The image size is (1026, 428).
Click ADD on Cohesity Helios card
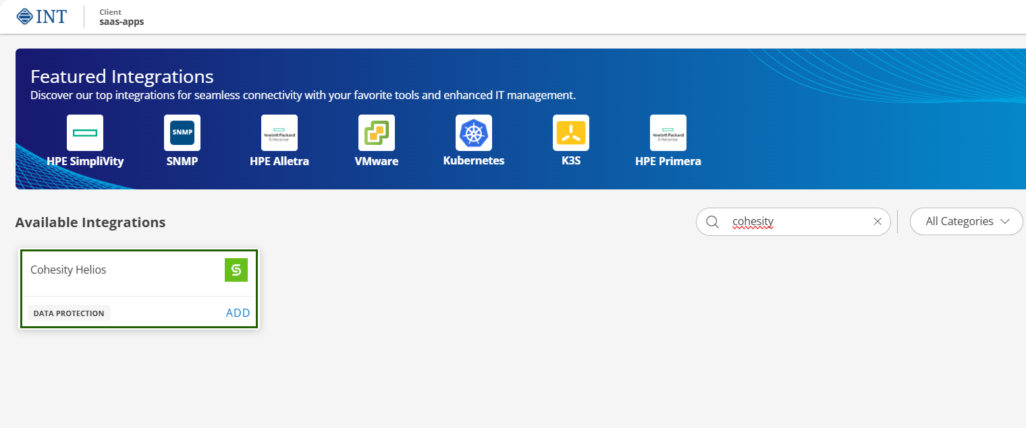[x=238, y=313]
